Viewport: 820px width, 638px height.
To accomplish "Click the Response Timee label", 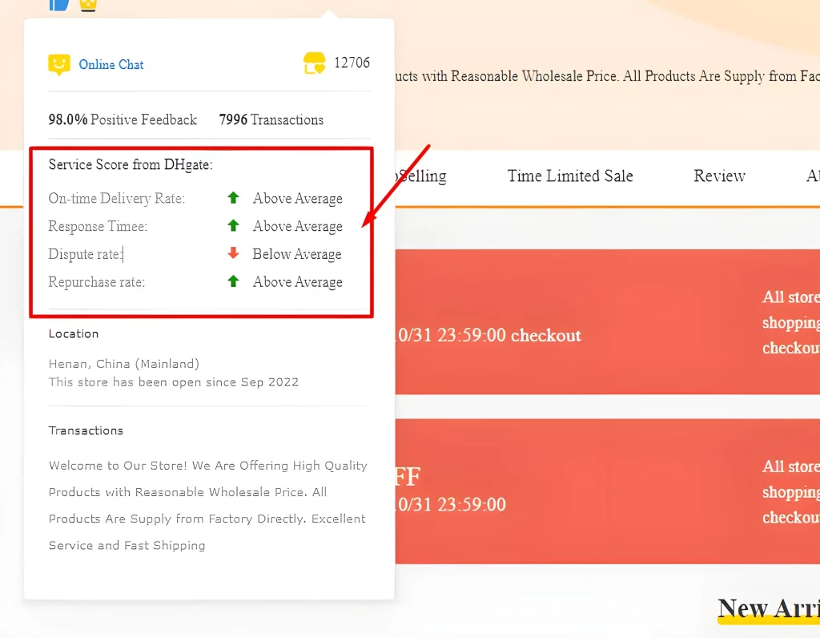I will click(98, 226).
